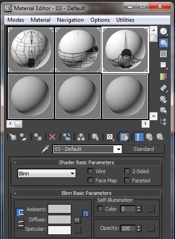Open the Navigation menu
The image size is (175, 239).
coord(70,20)
